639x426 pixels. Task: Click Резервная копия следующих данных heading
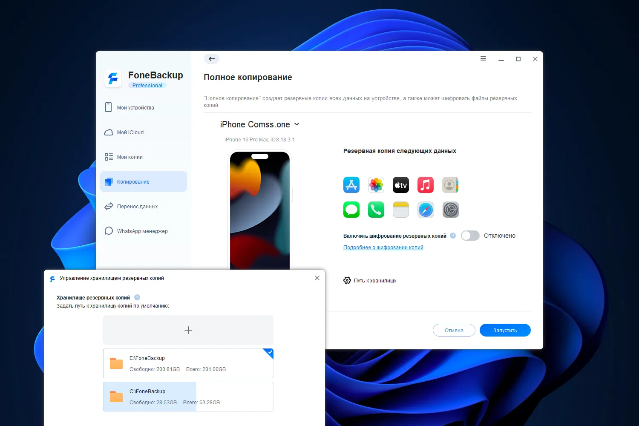click(x=400, y=151)
